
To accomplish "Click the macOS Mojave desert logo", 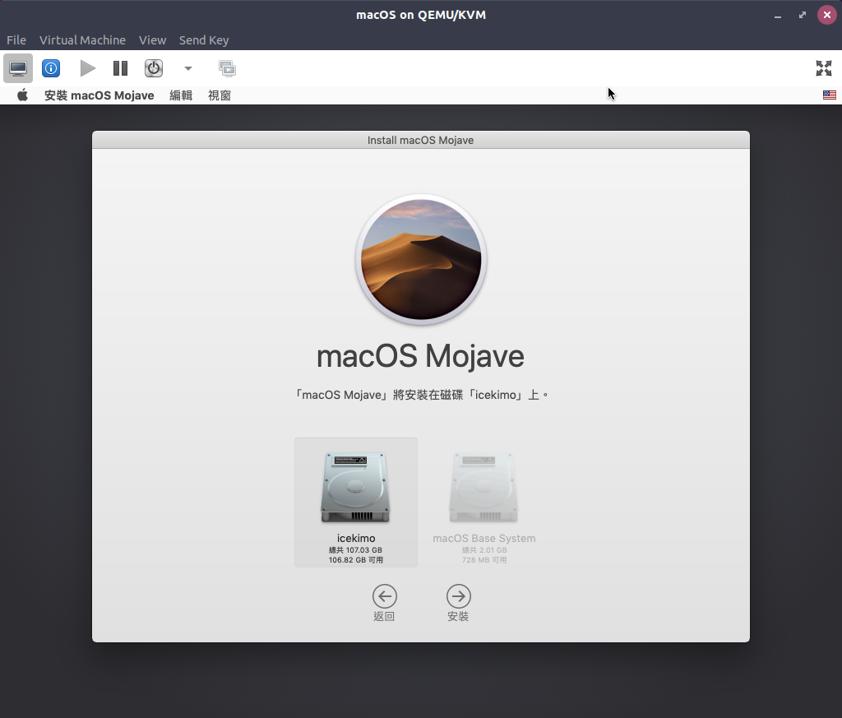I will coord(421,259).
